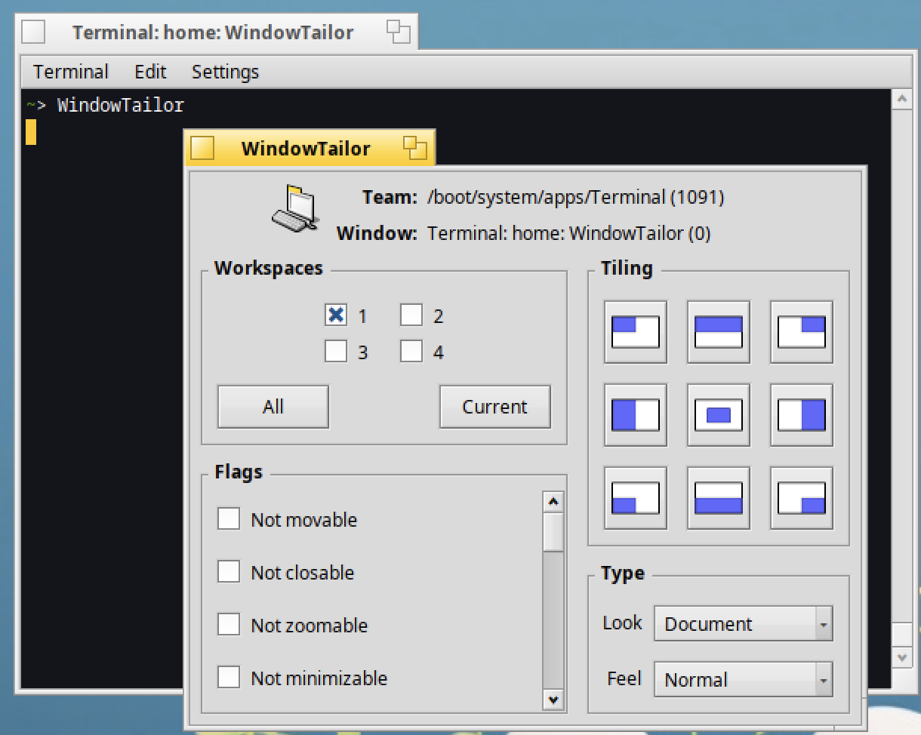Viewport: 921px width, 735px height.
Task: Open the Settings menu in Terminal
Action: [225, 72]
